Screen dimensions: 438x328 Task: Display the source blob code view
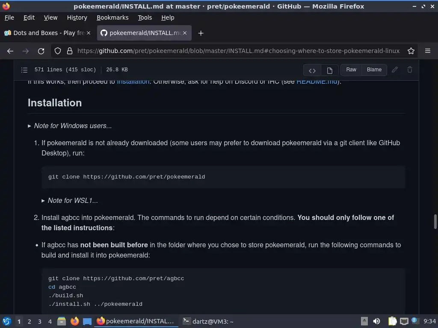click(x=312, y=70)
